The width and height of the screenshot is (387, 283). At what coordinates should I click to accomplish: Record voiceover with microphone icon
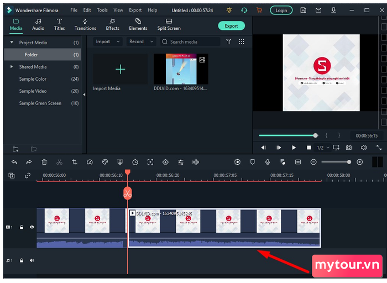tap(268, 162)
